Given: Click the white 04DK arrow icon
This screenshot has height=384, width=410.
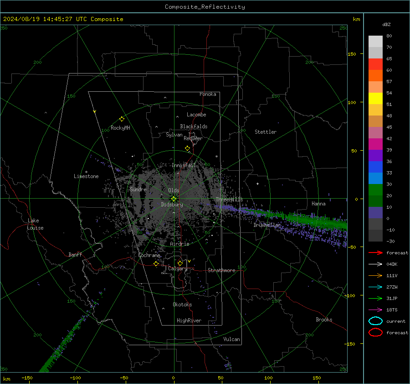Looking at the screenshot, I should pyautogui.click(x=375, y=264).
